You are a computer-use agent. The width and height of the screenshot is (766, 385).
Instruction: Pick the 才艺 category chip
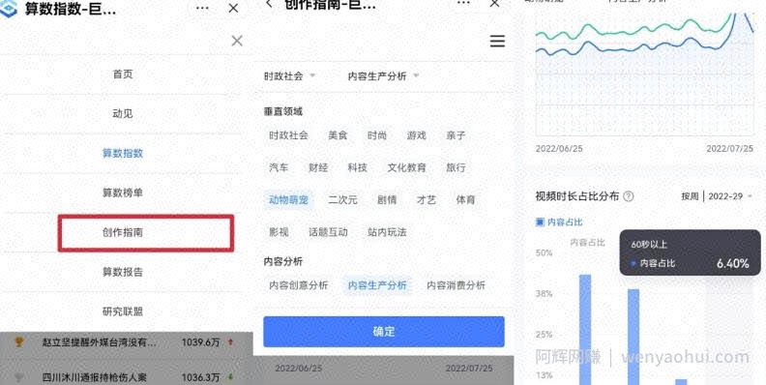coord(426,200)
